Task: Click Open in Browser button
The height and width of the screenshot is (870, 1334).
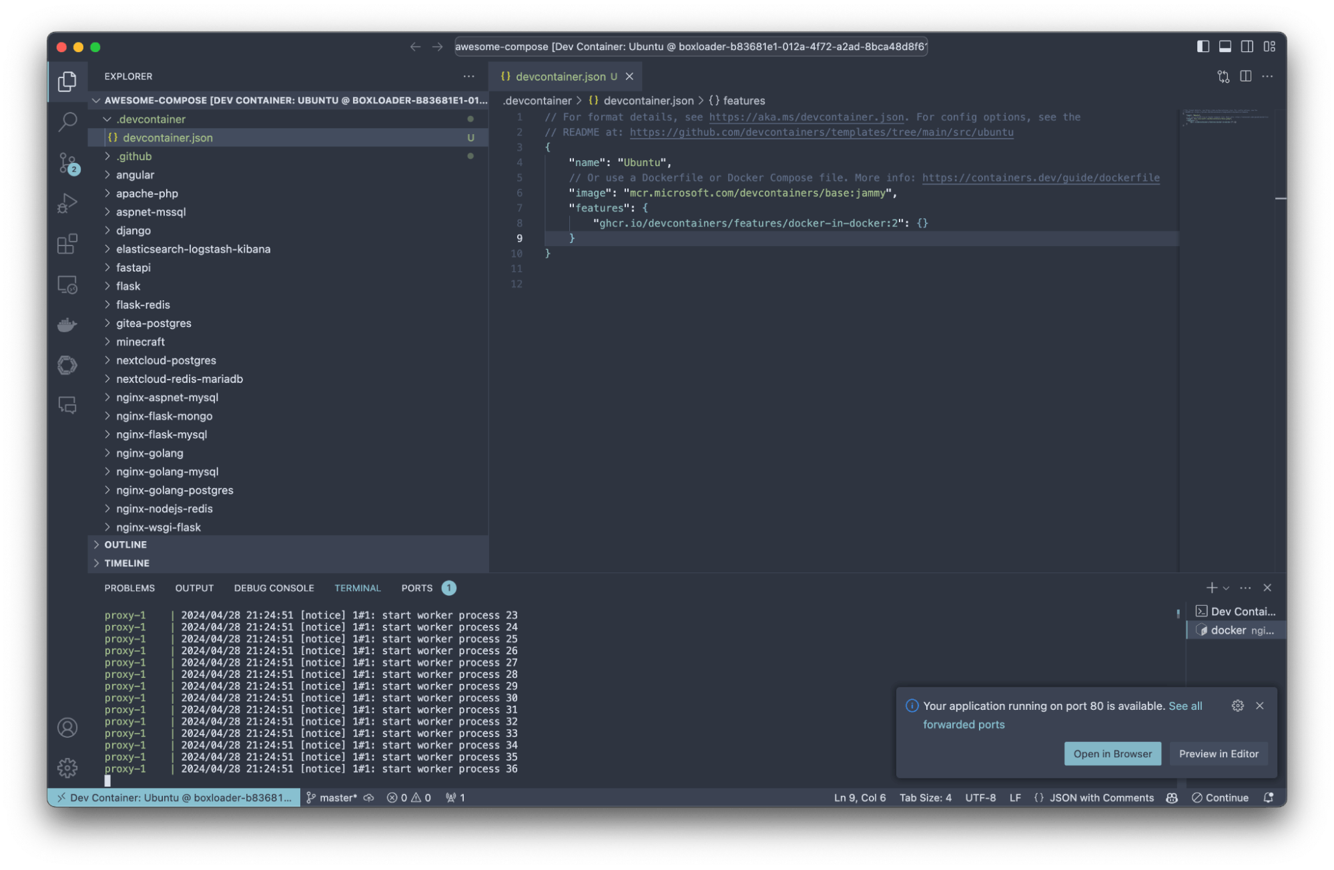Action: [x=1112, y=754]
